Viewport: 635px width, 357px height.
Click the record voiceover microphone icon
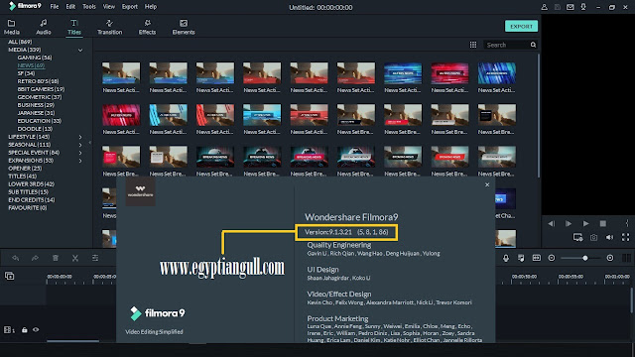pos(506,258)
